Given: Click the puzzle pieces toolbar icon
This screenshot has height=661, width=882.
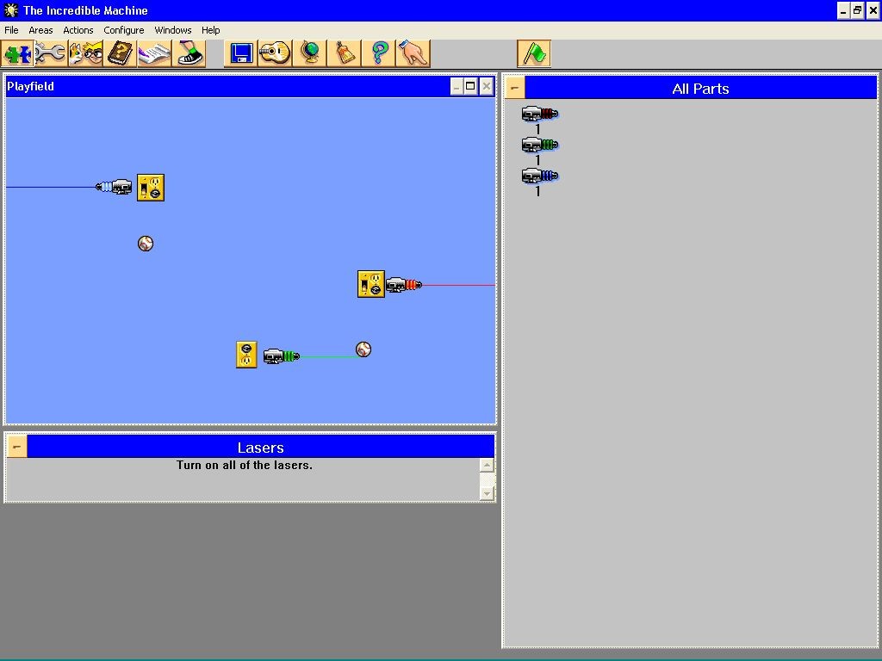Looking at the screenshot, I should tap(17, 54).
